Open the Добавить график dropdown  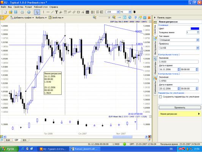click(x=22, y=18)
